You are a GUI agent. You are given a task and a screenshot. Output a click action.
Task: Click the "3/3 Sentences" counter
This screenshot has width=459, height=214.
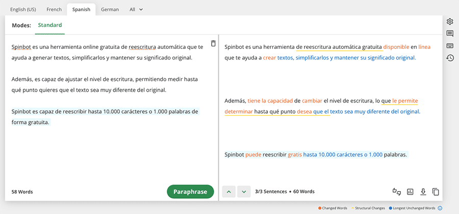coord(271,192)
